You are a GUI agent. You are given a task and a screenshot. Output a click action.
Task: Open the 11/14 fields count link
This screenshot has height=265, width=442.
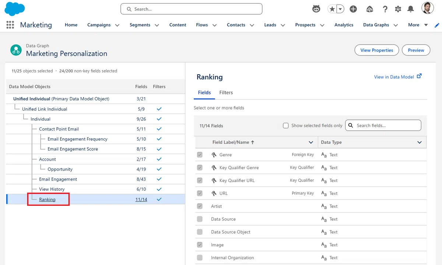coord(141,199)
